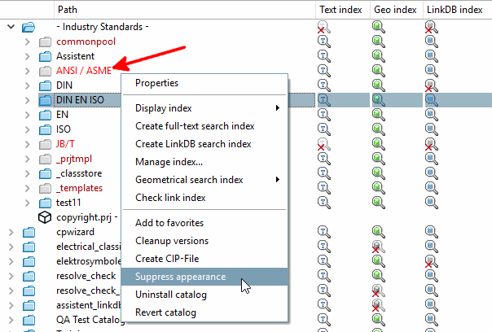
Task: Click Geo index icon for ISO row
Action: click(378, 129)
